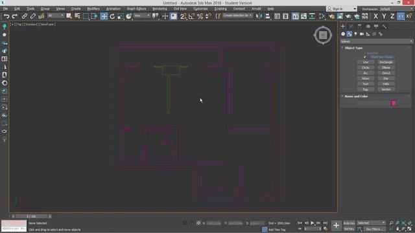Open the Splines category dropdown
This screenshot has width=415, height=233.
(376, 41)
